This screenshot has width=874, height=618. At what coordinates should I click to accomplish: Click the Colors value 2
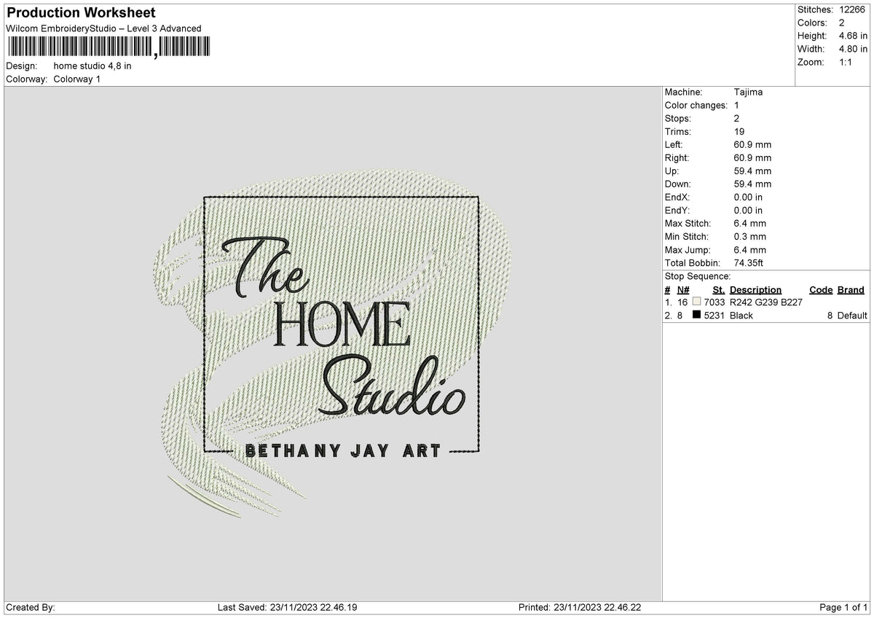(x=842, y=23)
